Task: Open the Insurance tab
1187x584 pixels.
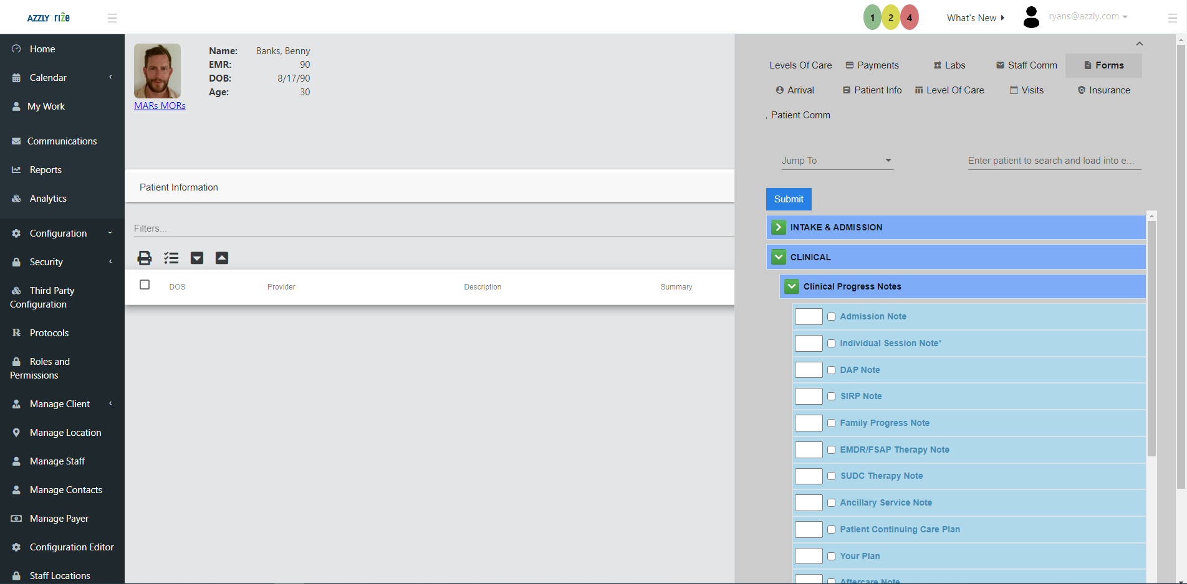Action: (1103, 90)
